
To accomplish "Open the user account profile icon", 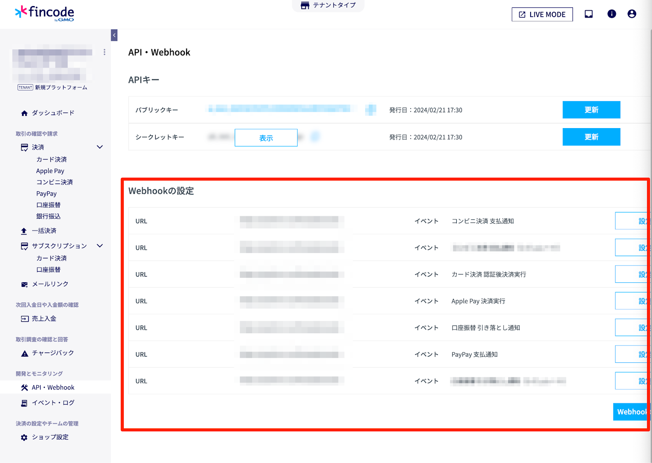I will pyautogui.click(x=632, y=14).
